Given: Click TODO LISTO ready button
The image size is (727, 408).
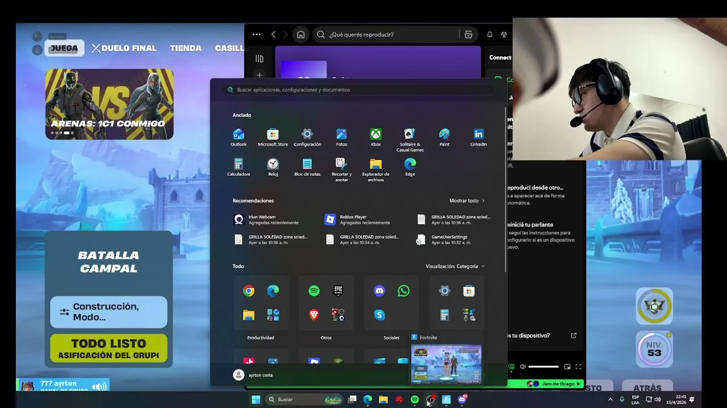Looking at the screenshot, I should click(x=108, y=348).
